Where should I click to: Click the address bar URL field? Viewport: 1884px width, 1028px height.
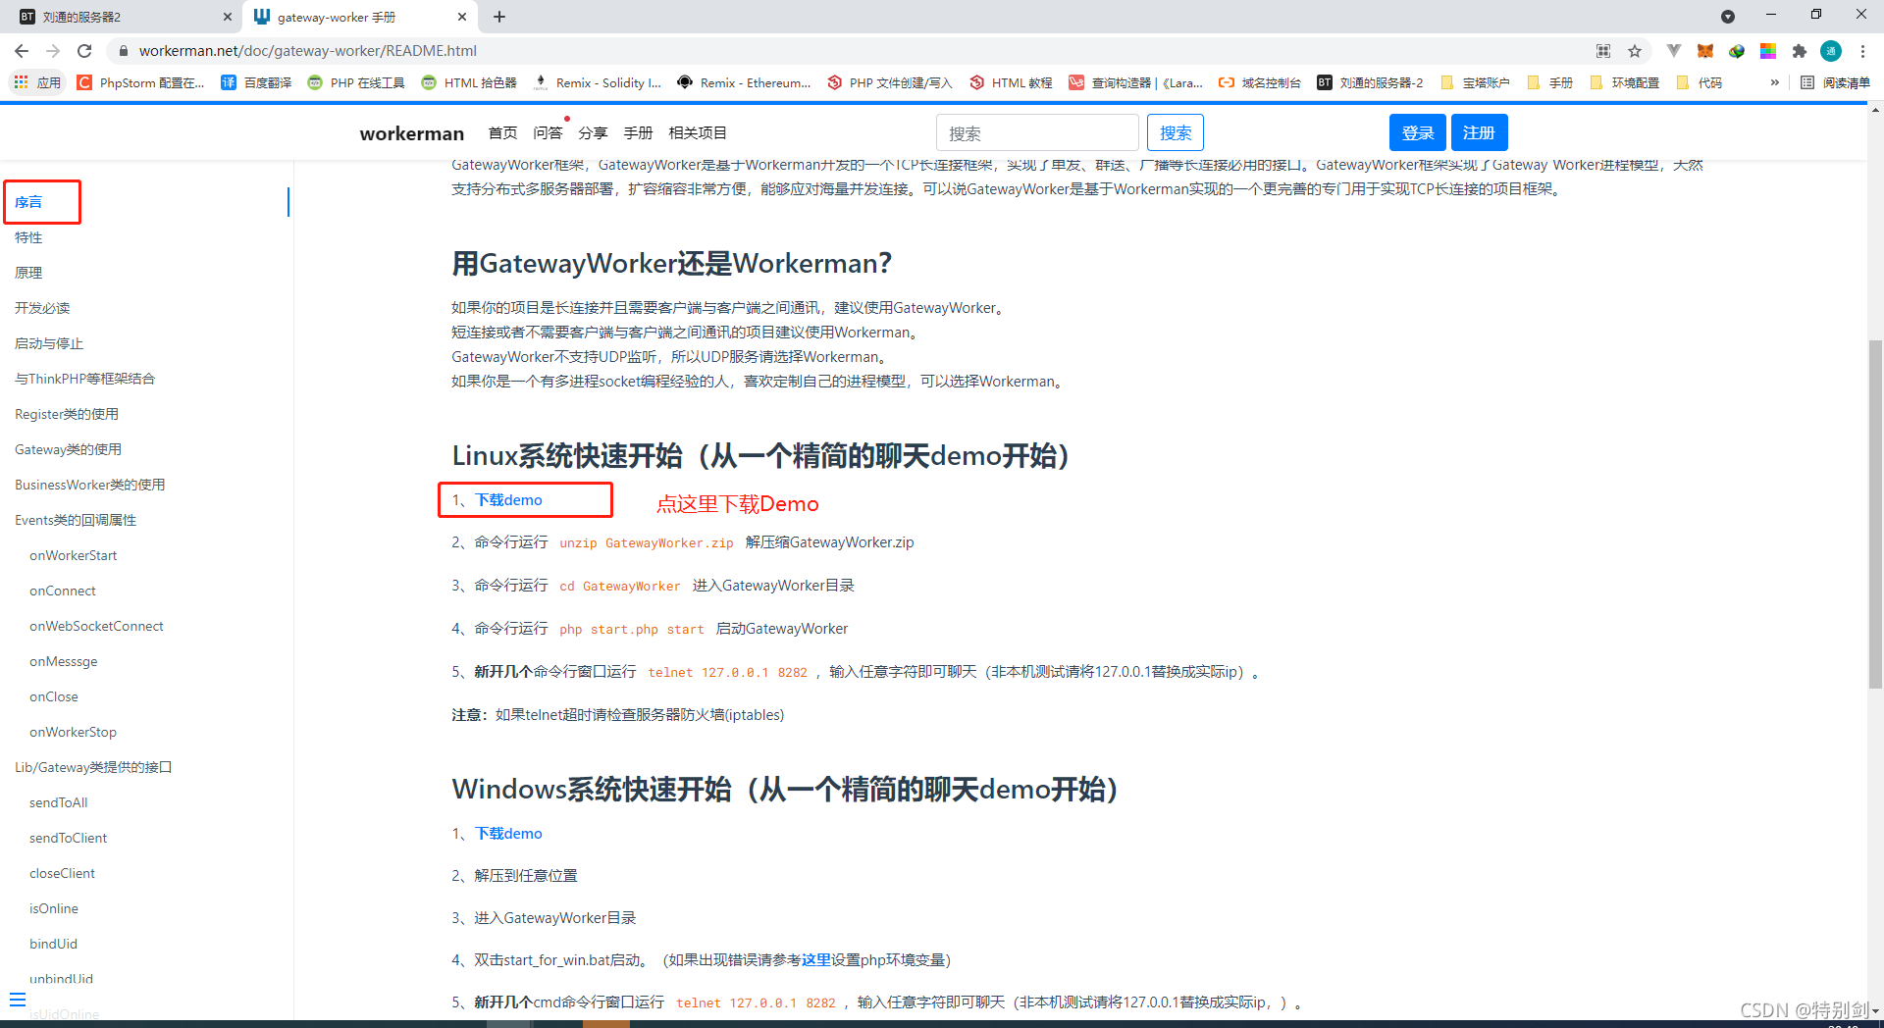[844, 51]
